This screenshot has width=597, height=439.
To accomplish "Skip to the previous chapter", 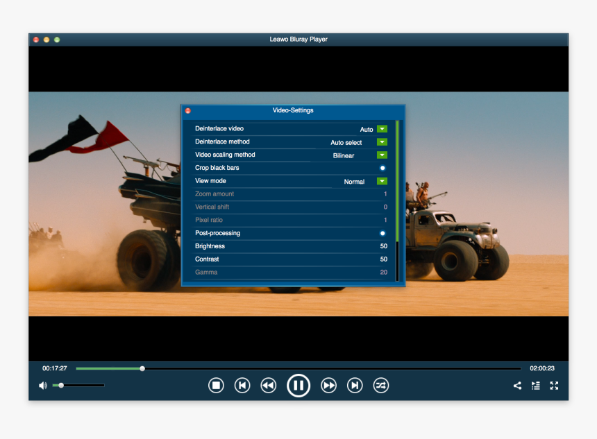I will coord(242,386).
